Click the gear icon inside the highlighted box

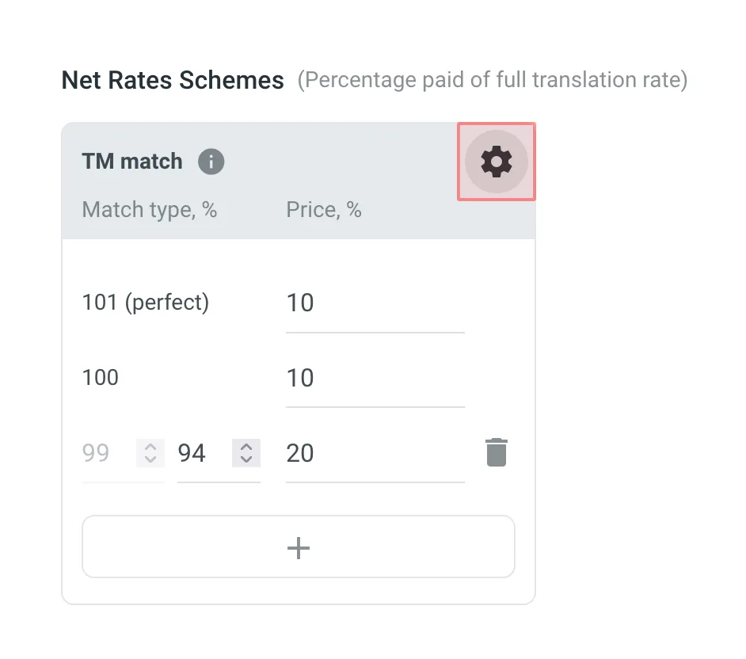pos(496,162)
